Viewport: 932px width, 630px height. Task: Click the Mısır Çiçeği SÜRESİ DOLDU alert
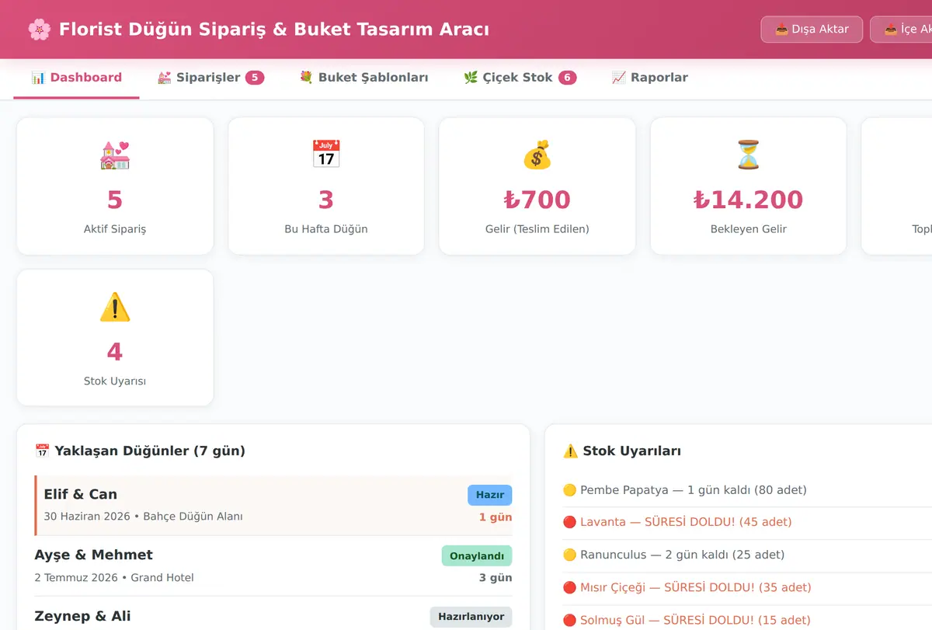[696, 587]
